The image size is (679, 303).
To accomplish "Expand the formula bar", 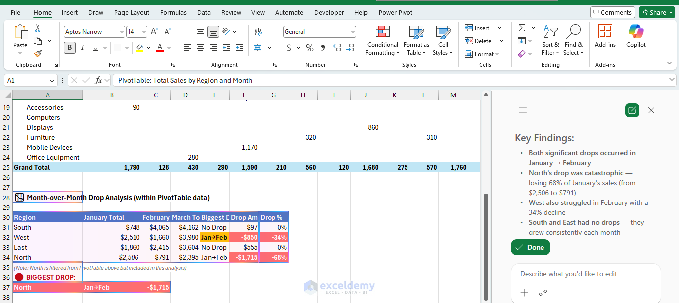I will pos(671,80).
